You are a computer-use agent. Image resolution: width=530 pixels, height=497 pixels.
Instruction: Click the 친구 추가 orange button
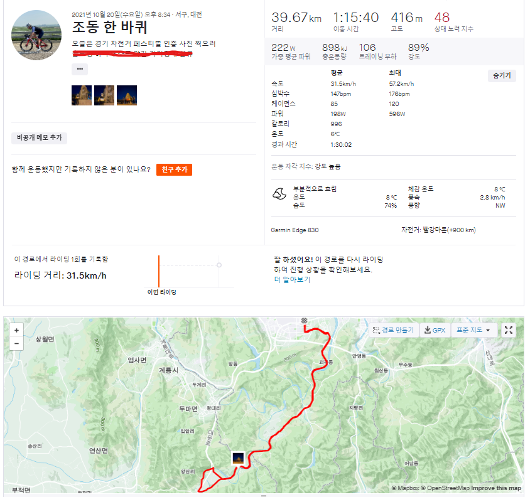tap(174, 169)
